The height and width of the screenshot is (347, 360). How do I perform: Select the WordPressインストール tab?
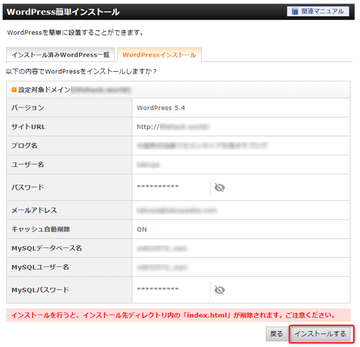[159, 55]
